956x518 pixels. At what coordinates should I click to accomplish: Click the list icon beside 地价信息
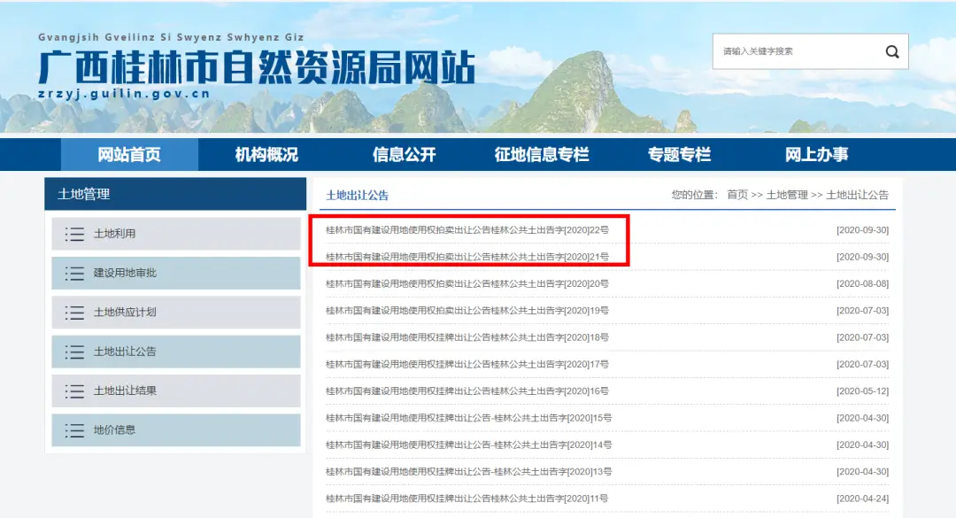tap(74, 430)
